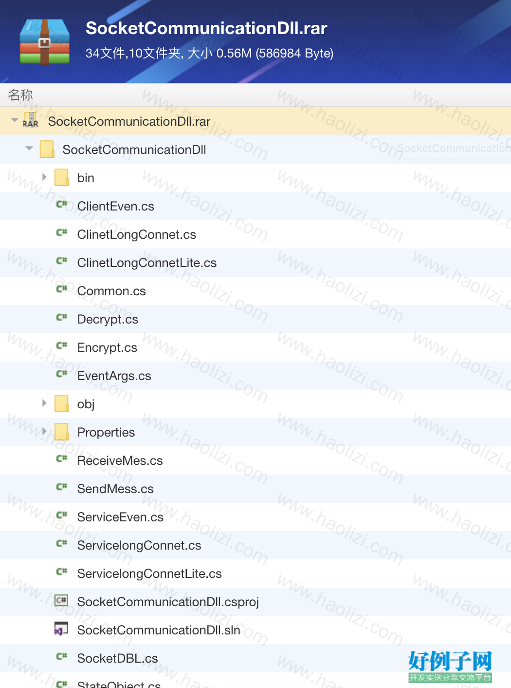Click the csproj project file icon
511x688 pixels.
tap(61, 601)
